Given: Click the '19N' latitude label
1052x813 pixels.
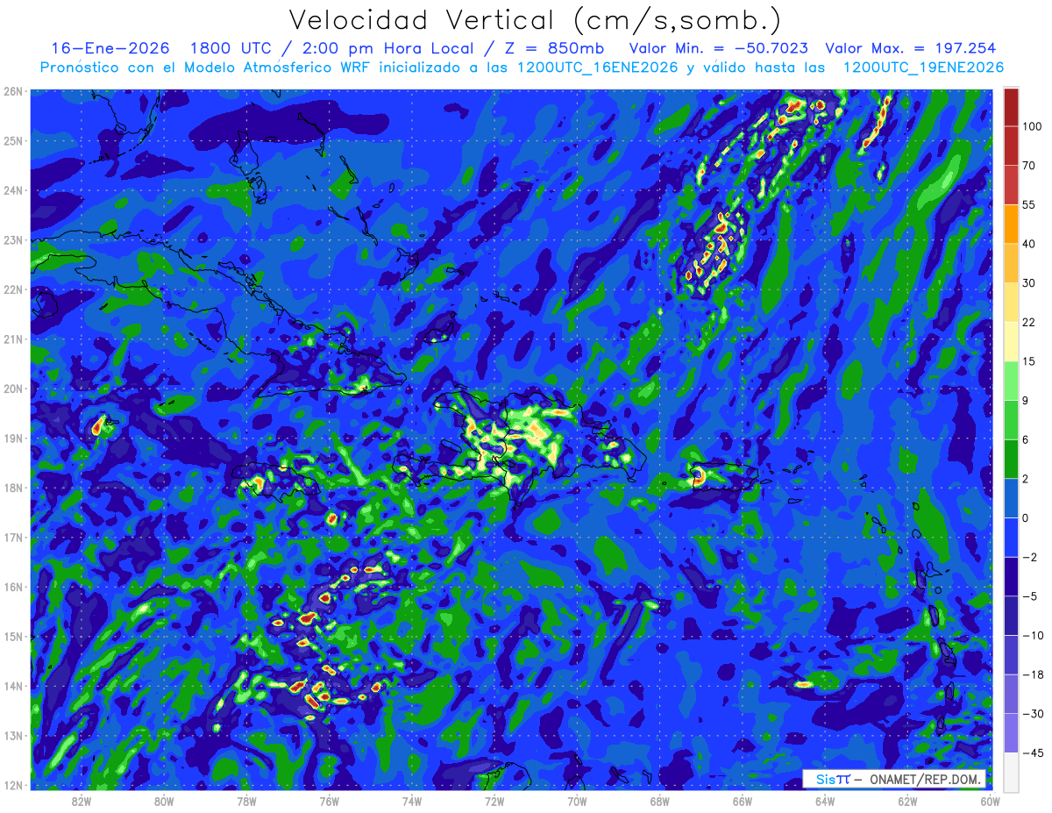Looking at the screenshot, I should point(13,438).
